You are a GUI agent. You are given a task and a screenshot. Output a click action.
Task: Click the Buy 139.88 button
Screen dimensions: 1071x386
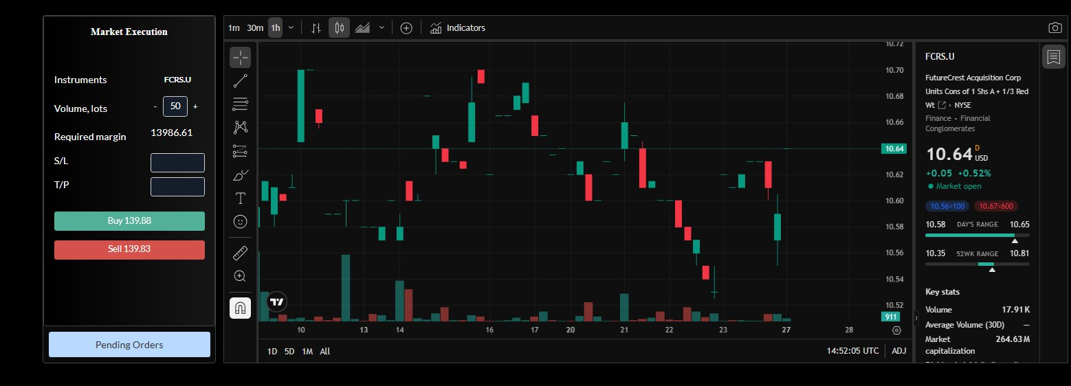(x=129, y=221)
